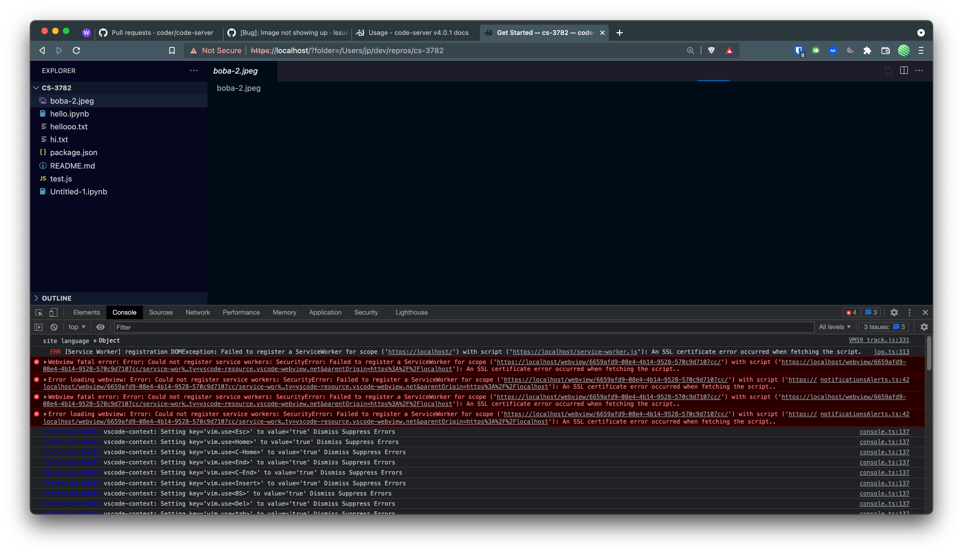Screen dimensions: 963x554
Task: Switch to the Network tab
Action: click(x=198, y=312)
